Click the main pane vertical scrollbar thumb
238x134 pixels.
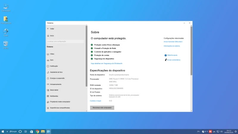[x=191, y=51]
